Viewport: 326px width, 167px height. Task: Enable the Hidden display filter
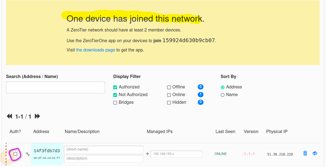169,103
